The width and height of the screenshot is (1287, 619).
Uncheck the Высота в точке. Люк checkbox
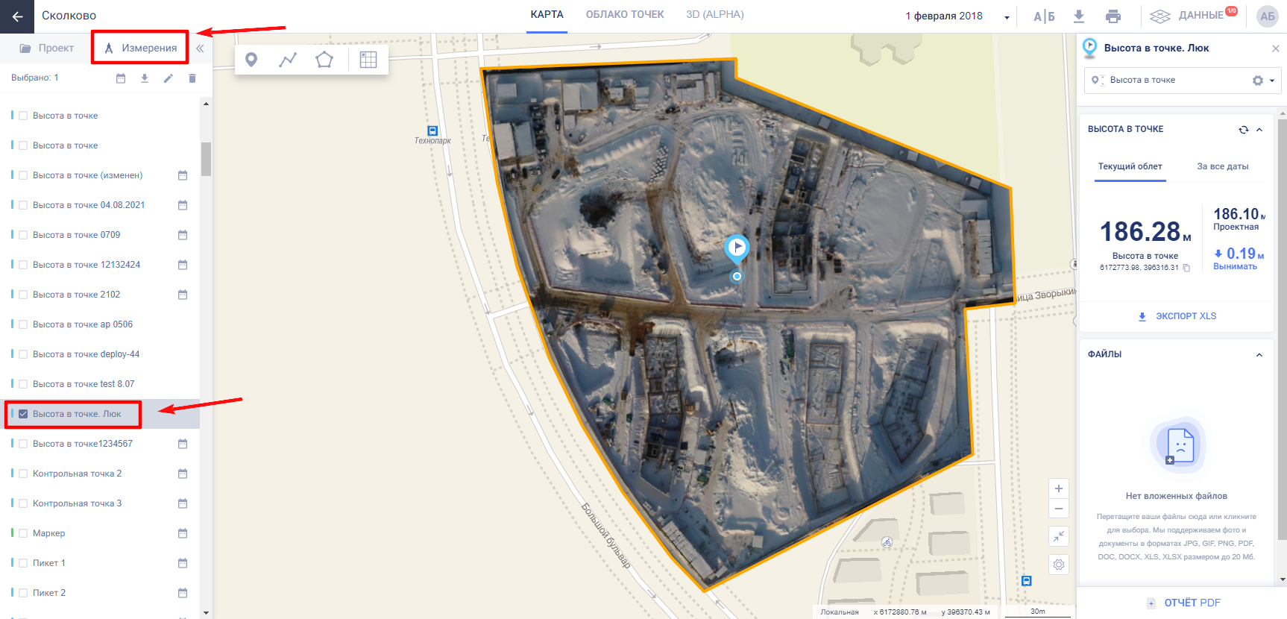pyautogui.click(x=23, y=414)
